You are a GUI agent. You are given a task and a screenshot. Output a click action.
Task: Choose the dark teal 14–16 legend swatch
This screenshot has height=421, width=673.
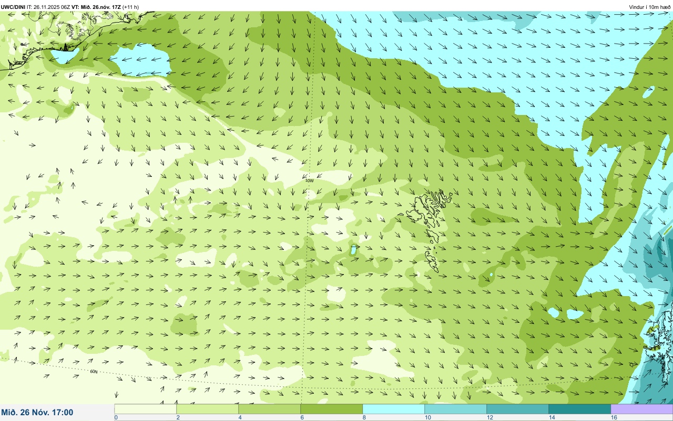[579, 409]
